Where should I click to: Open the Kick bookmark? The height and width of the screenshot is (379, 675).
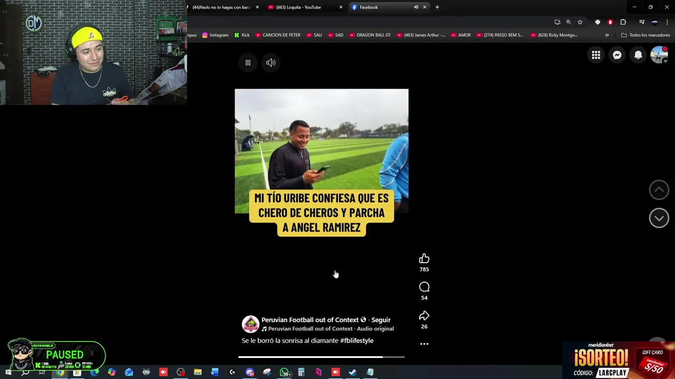pyautogui.click(x=242, y=35)
